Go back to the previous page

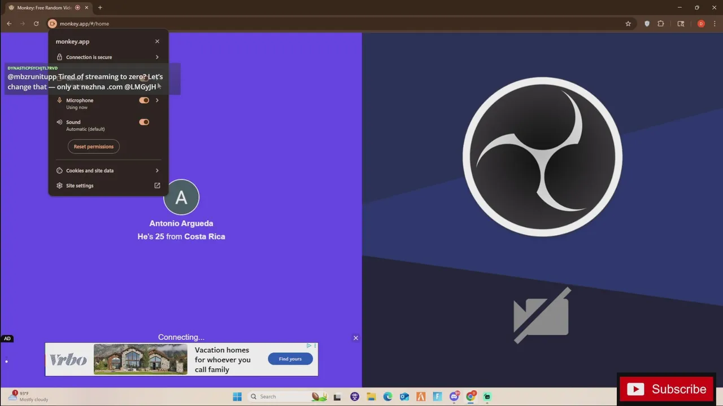click(x=9, y=24)
